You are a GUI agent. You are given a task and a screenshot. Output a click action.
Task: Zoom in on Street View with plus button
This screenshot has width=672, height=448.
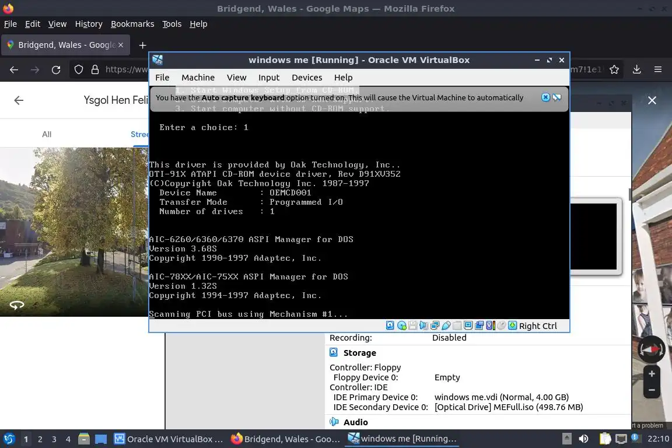652,374
